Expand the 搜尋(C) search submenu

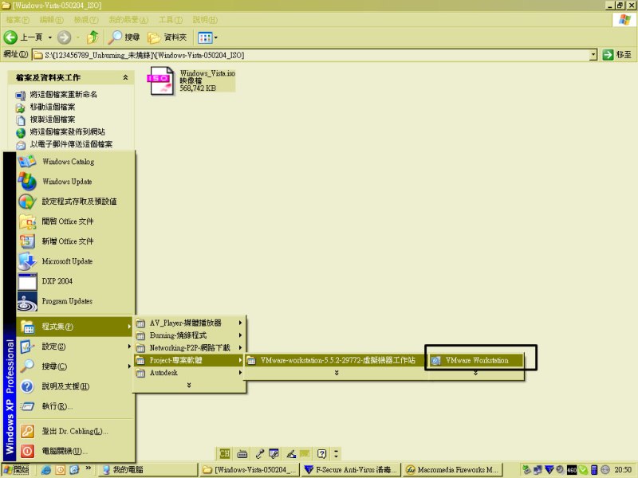tap(75, 366)
